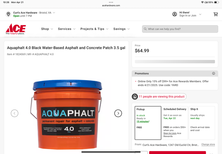The width and height of the screenshot is (222, 154).
Task: Choose the Ship It option
Action: point(202,123)
